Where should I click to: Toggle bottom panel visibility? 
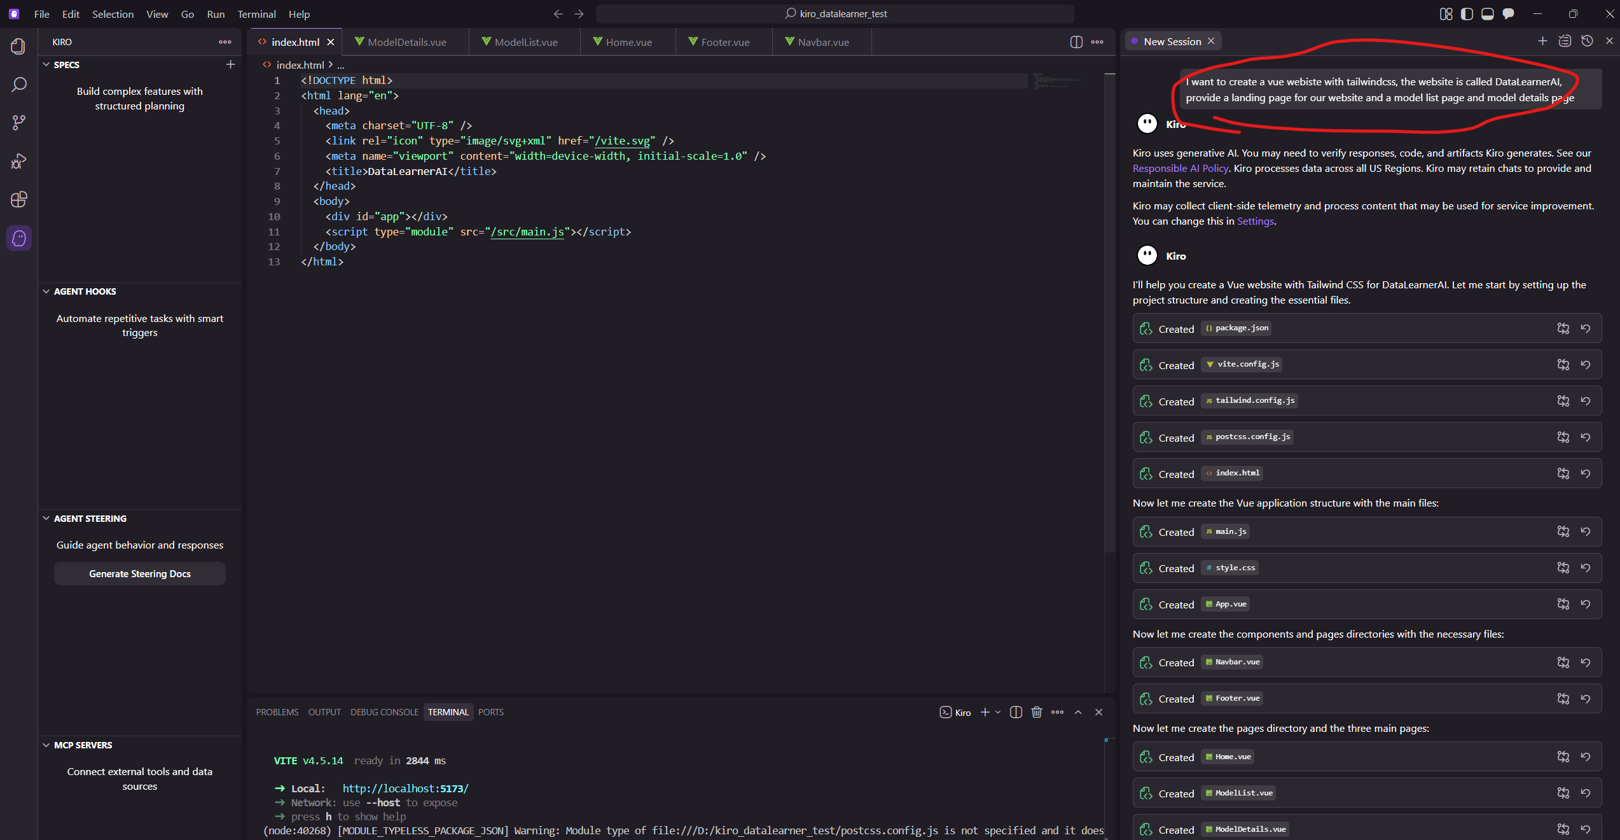click(1487, 14)
